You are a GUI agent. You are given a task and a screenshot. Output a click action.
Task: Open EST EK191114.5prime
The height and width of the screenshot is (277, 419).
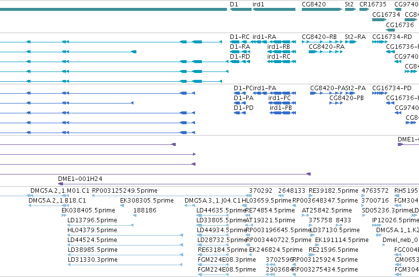point(342,241)
